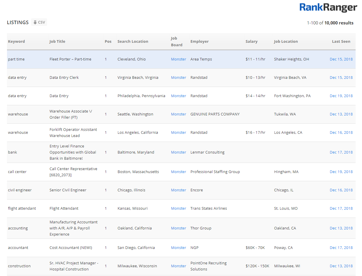Image resolution: width=362 pixels, height=276 pixels.
Task: Download listings using the CSV icon
Action: [39, 22]
